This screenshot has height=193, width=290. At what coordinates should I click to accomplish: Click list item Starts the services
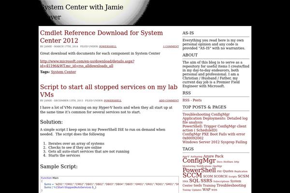point(64,155)
